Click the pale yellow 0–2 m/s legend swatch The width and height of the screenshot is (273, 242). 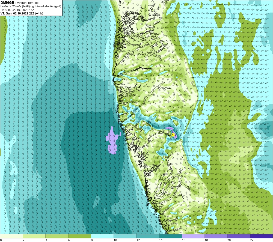pyautogui.click(x=11, y=236)
